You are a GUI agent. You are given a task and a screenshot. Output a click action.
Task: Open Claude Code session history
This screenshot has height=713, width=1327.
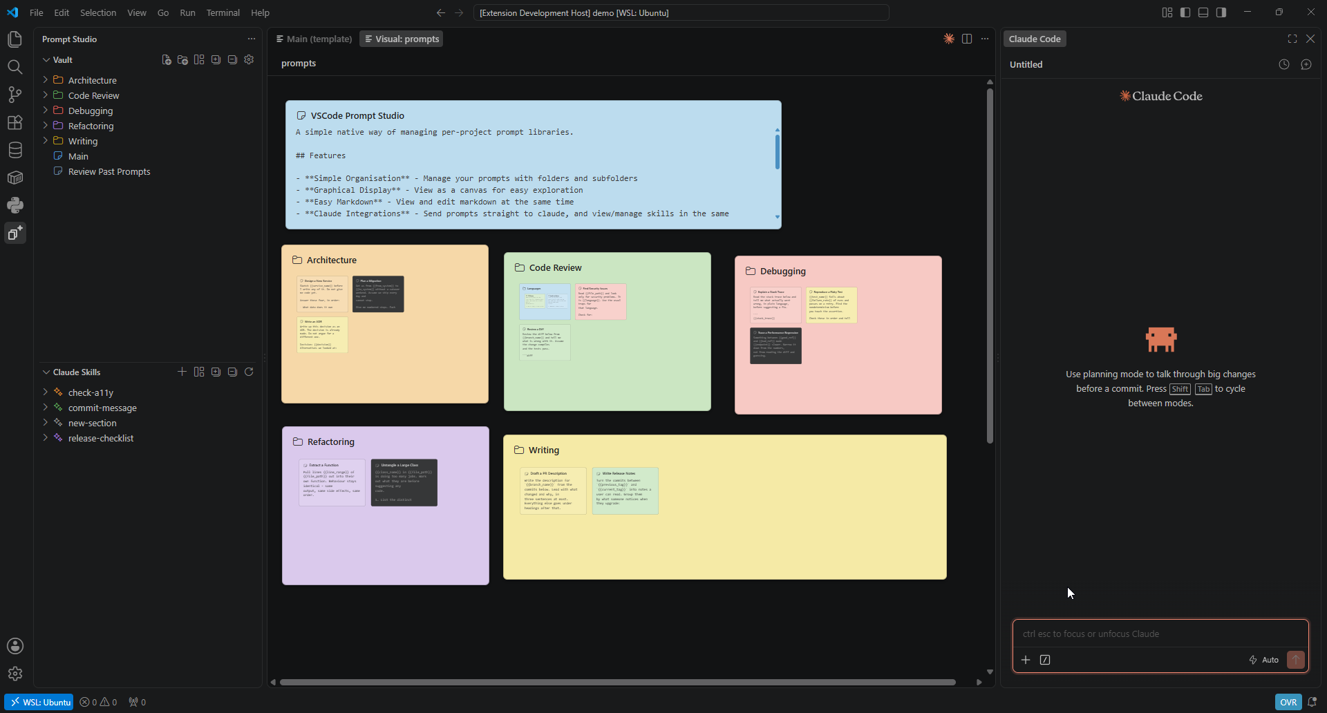pyautogui.click(x=1284, y=64)
